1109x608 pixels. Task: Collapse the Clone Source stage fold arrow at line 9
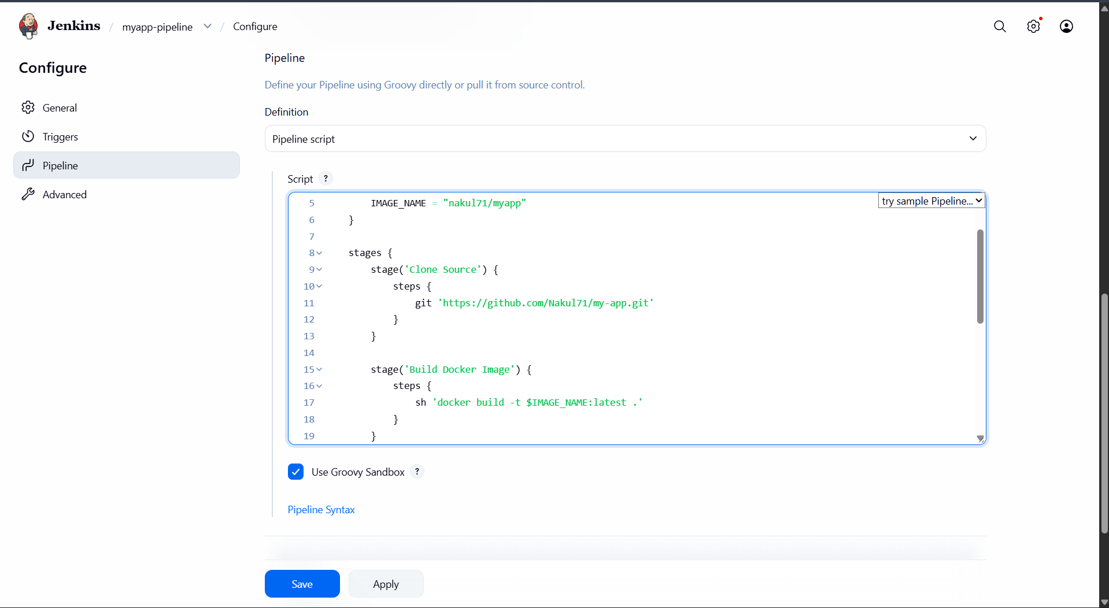coord(319,270)
